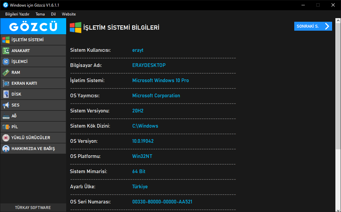
Task: Open HAKKIMIZDA VE BAĞIŞ page
Action: (33, 149)
